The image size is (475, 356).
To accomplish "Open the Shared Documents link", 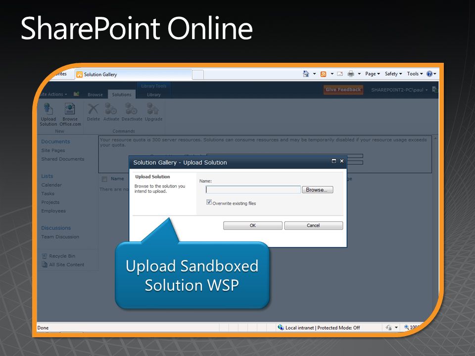I will tap(63, 159).
